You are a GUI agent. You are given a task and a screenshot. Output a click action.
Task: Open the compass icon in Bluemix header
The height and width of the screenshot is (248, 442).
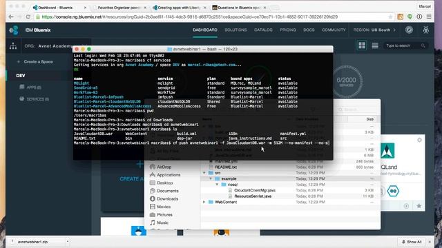[x=409, y=30]
